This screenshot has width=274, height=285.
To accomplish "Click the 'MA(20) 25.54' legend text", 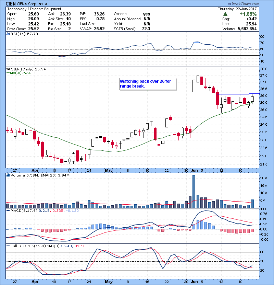I will point(20,73).
